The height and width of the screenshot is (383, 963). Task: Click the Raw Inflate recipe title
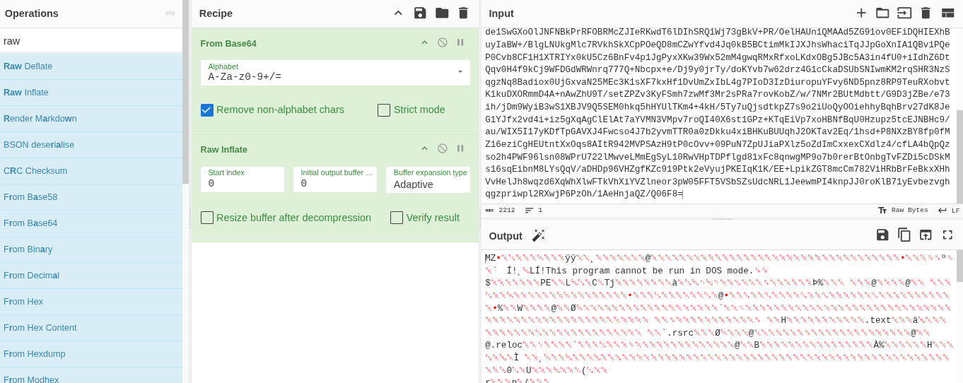pos(224,149)
